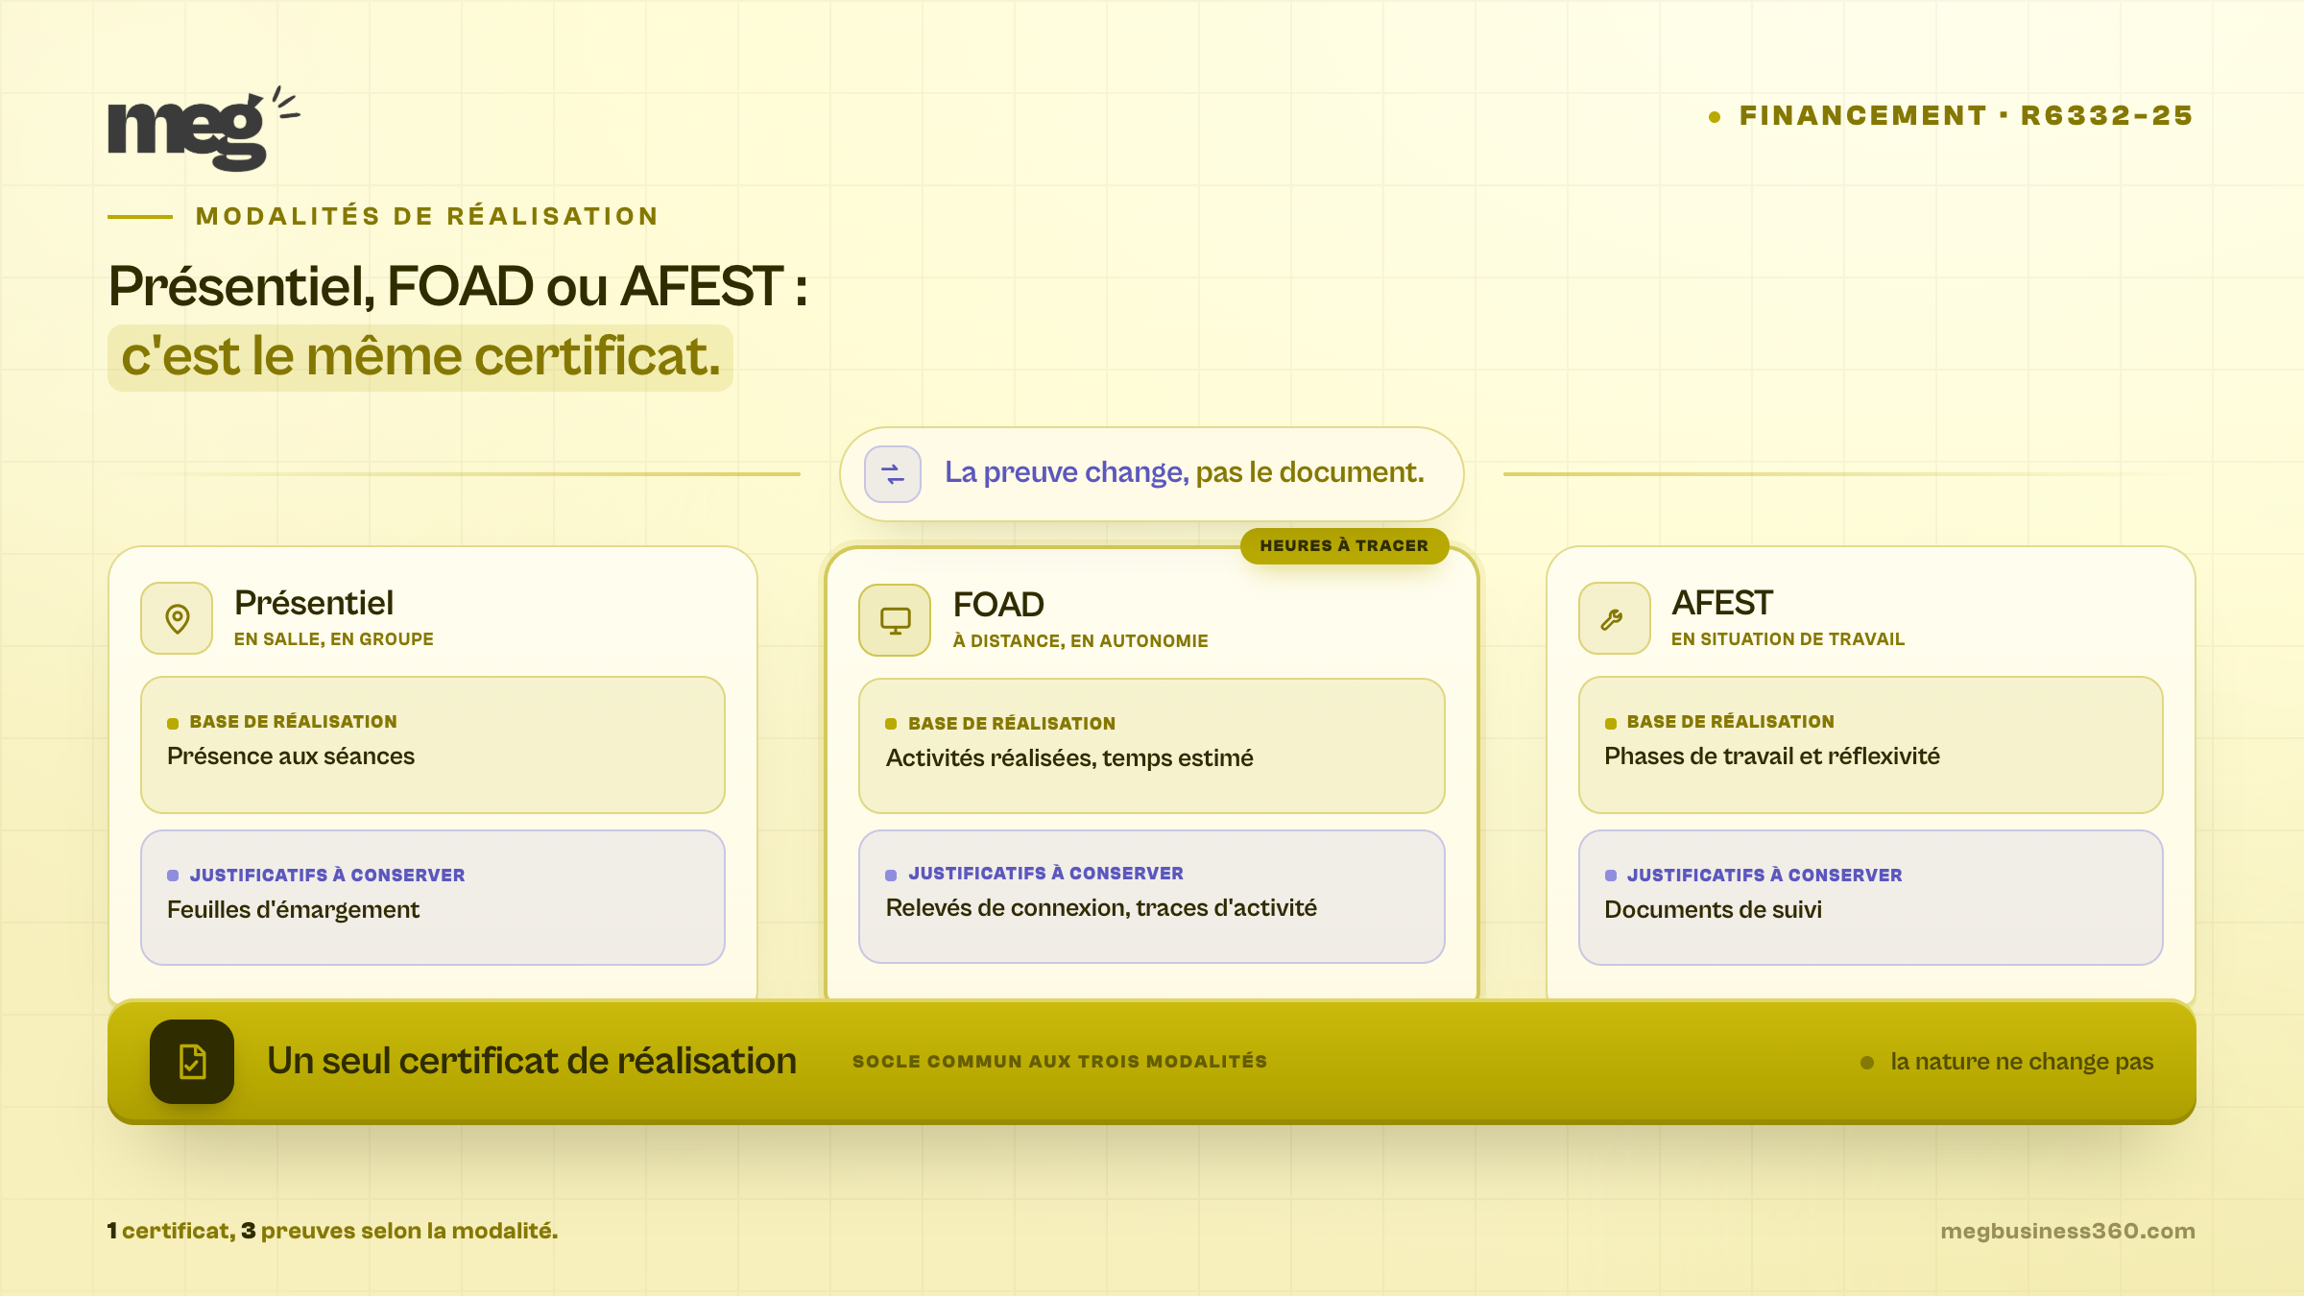
Task: Click the swap arrows icon
Action: [x=893, y=474]
